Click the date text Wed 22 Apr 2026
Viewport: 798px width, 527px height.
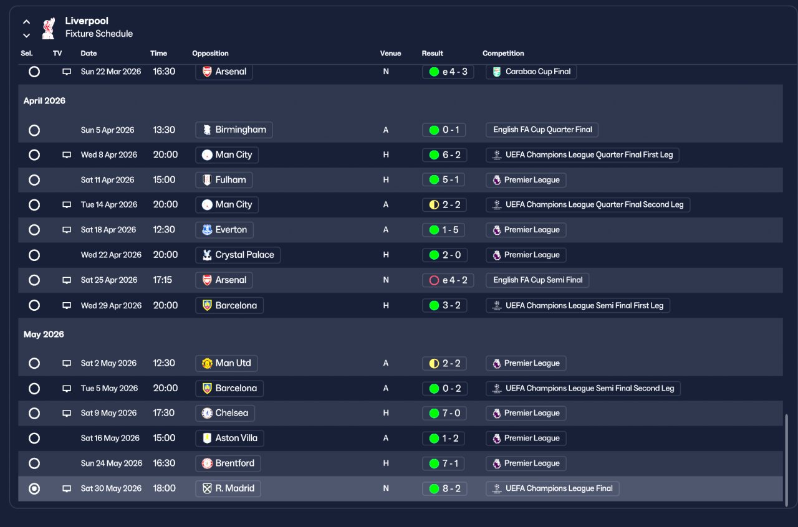[x=111, y=255]
